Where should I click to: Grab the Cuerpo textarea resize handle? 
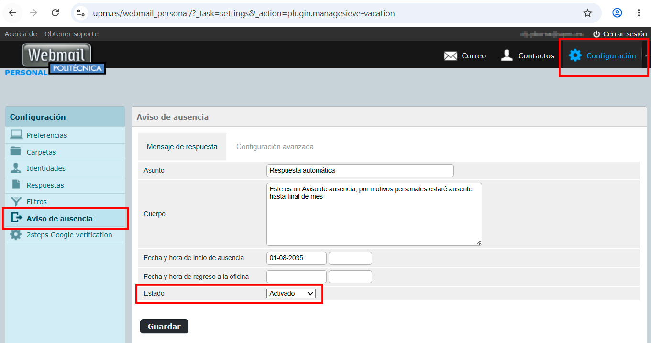pos(478,243)
